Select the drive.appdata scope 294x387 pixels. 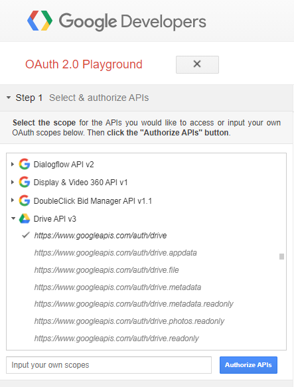click(x=115, y=253)
